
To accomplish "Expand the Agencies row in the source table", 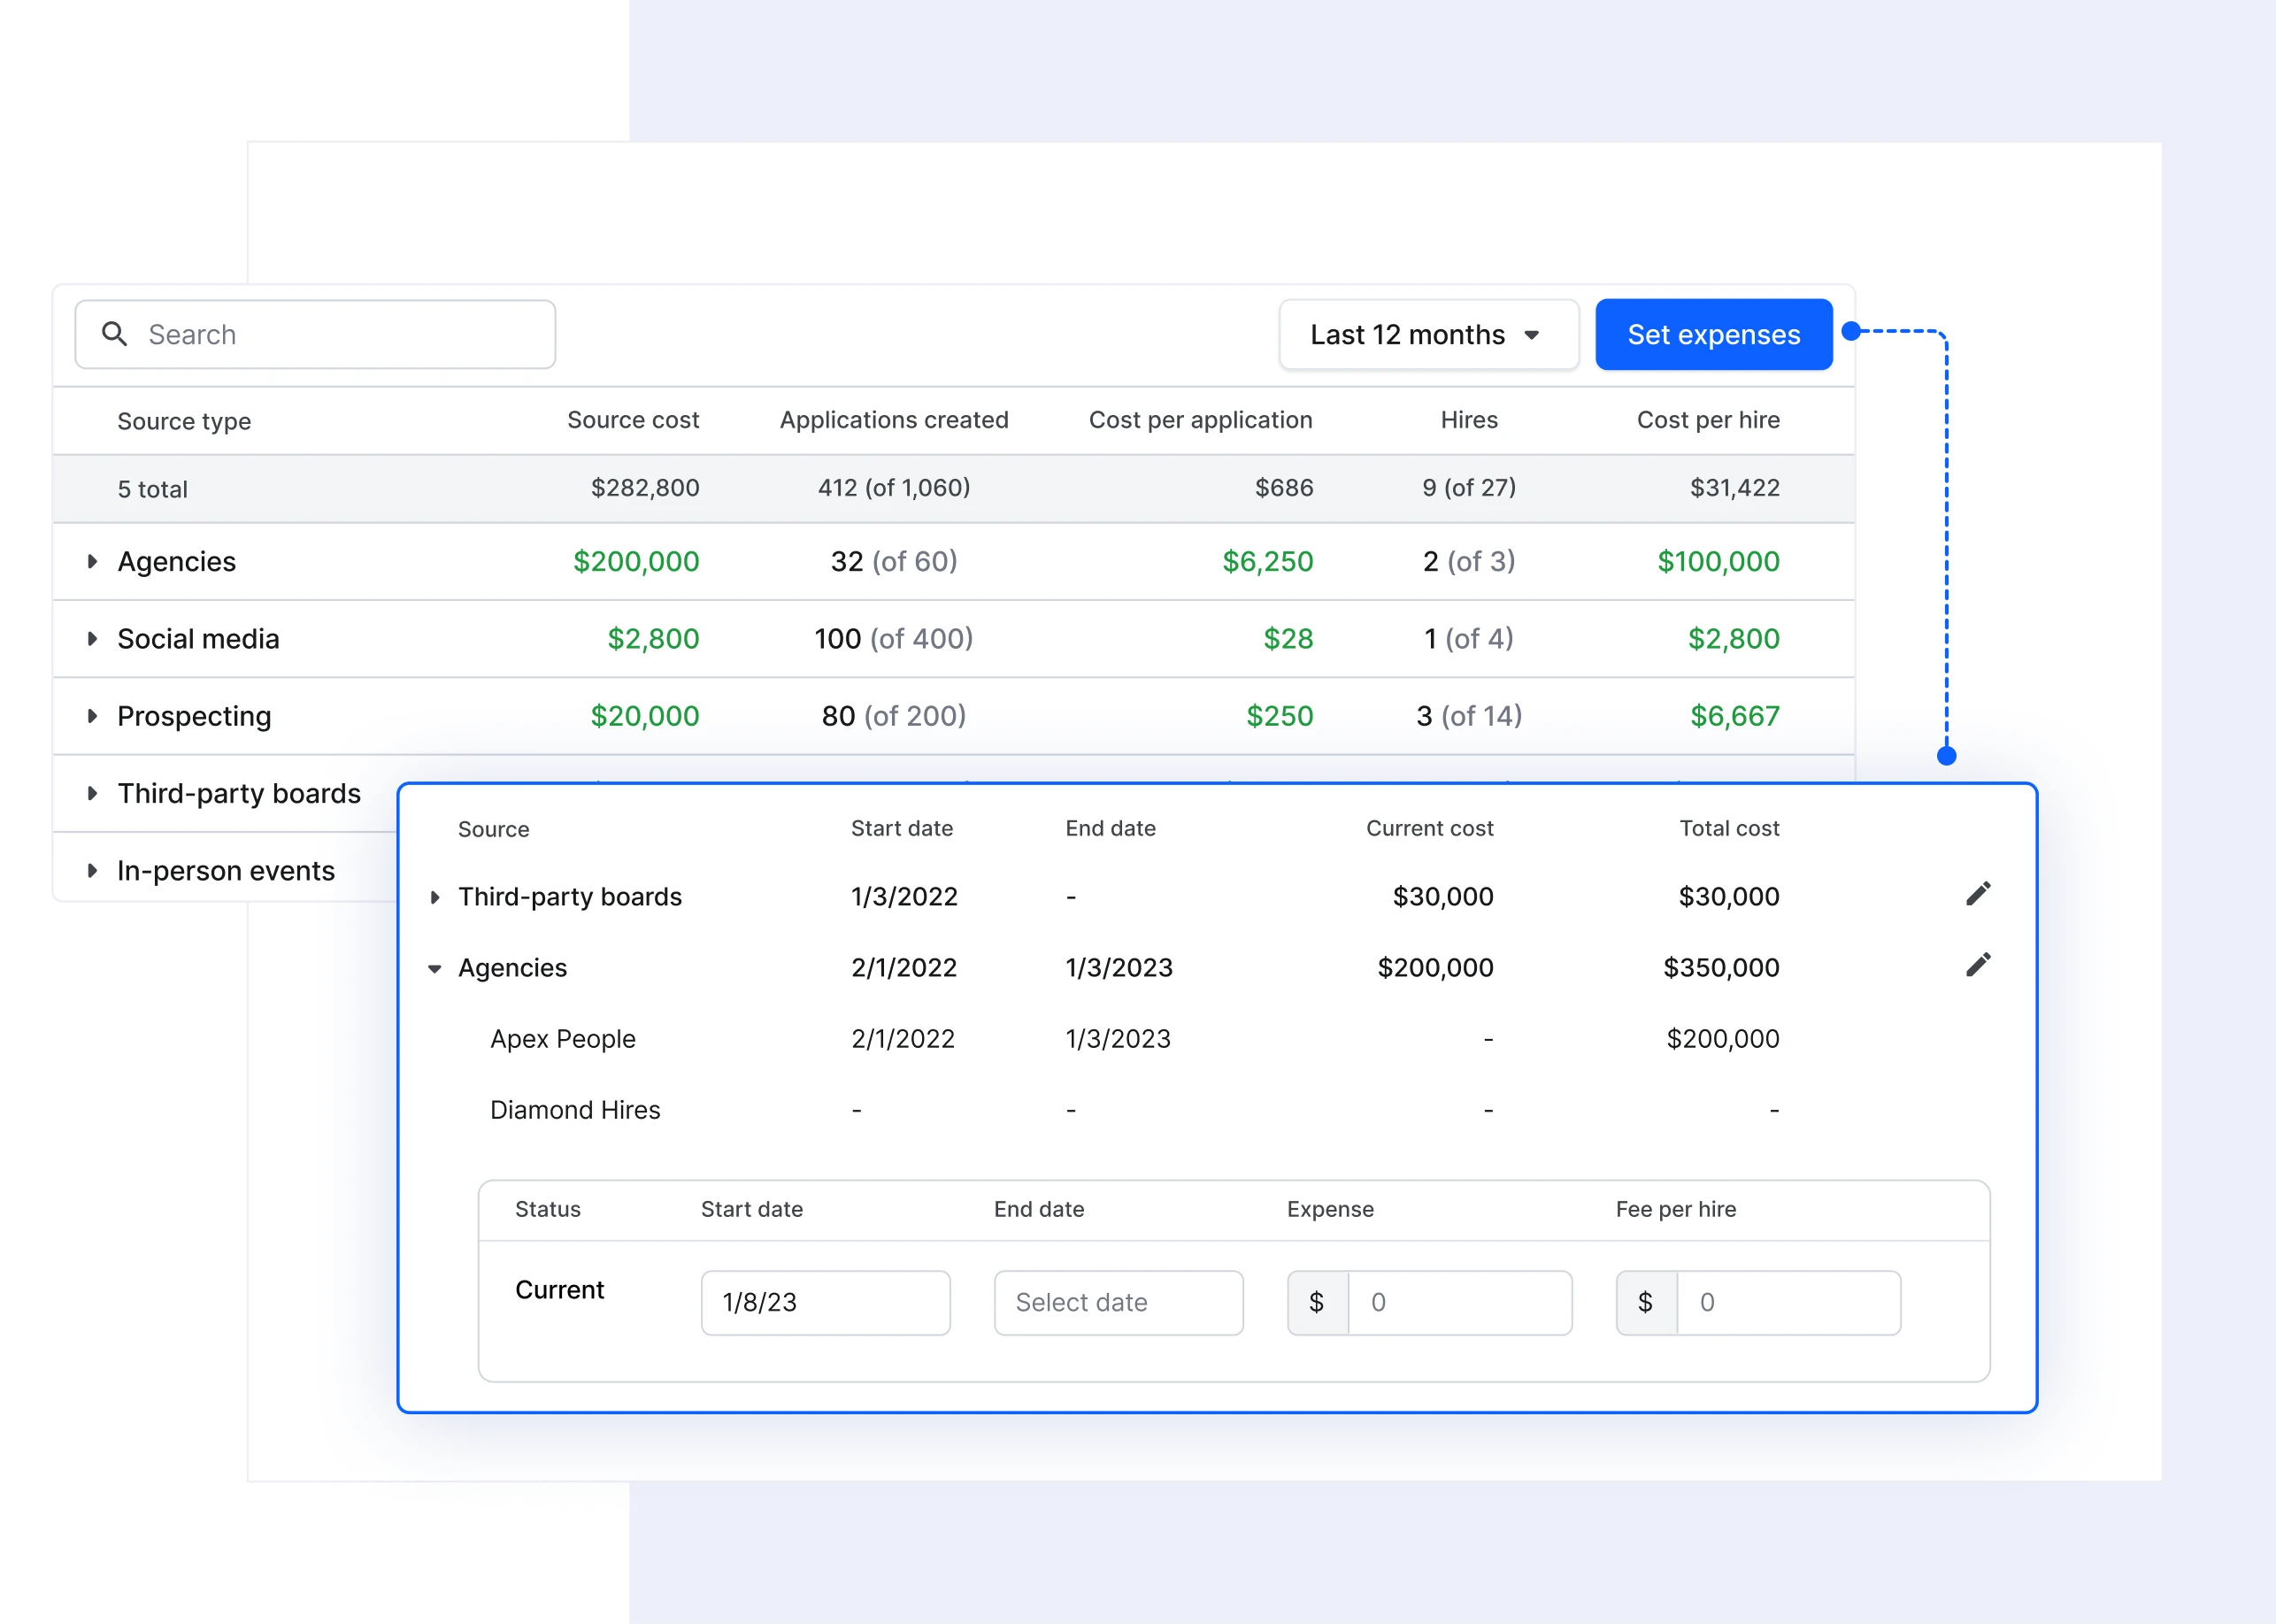I will click(93, 561).
